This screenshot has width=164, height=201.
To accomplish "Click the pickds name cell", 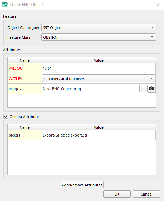I will click(x=25, y=135).
